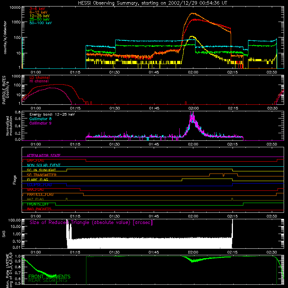
Task: Click the BAD_PACKETS flag label
Action: pyautogui.click(x=39, y=209)
